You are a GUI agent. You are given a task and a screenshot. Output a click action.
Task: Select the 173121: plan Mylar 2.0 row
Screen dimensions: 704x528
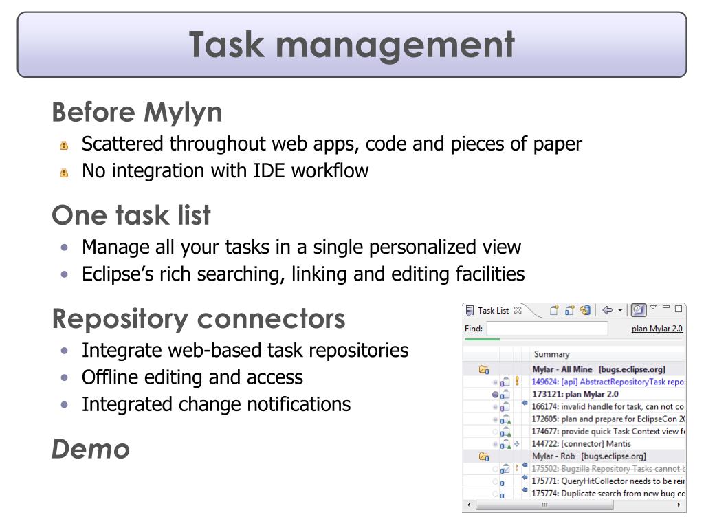(x=575, y=394)
